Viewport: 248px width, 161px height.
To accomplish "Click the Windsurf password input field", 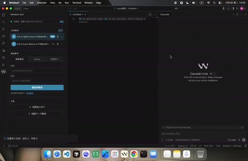I will tap(37, 81).
